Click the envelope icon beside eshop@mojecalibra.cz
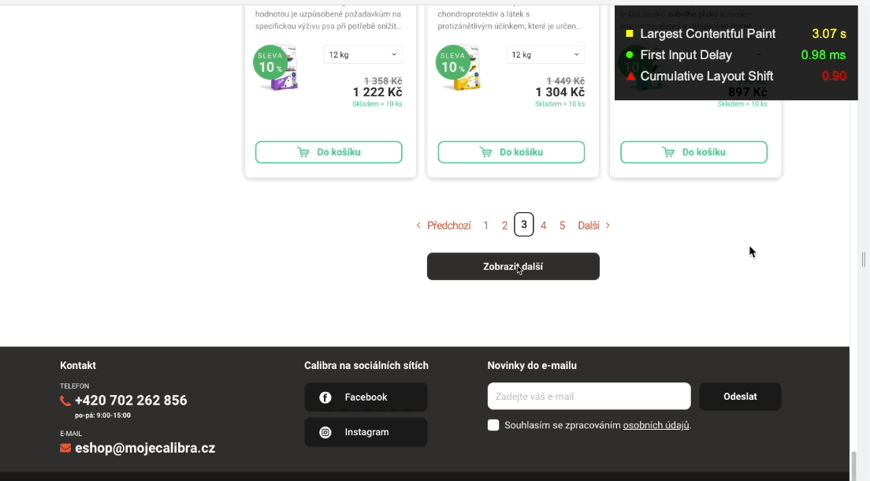Screen dimensions: 870x481 pyautogui.click(x=65, y=448)
